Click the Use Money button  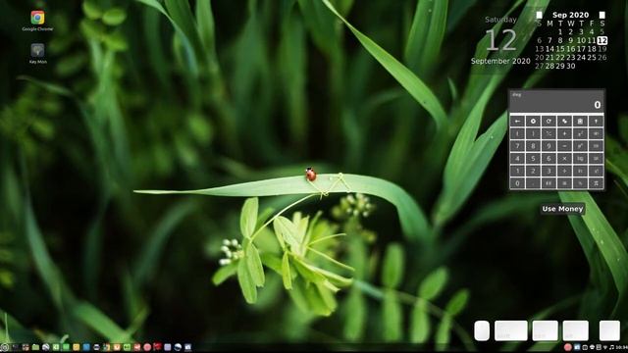coord(562,209)
